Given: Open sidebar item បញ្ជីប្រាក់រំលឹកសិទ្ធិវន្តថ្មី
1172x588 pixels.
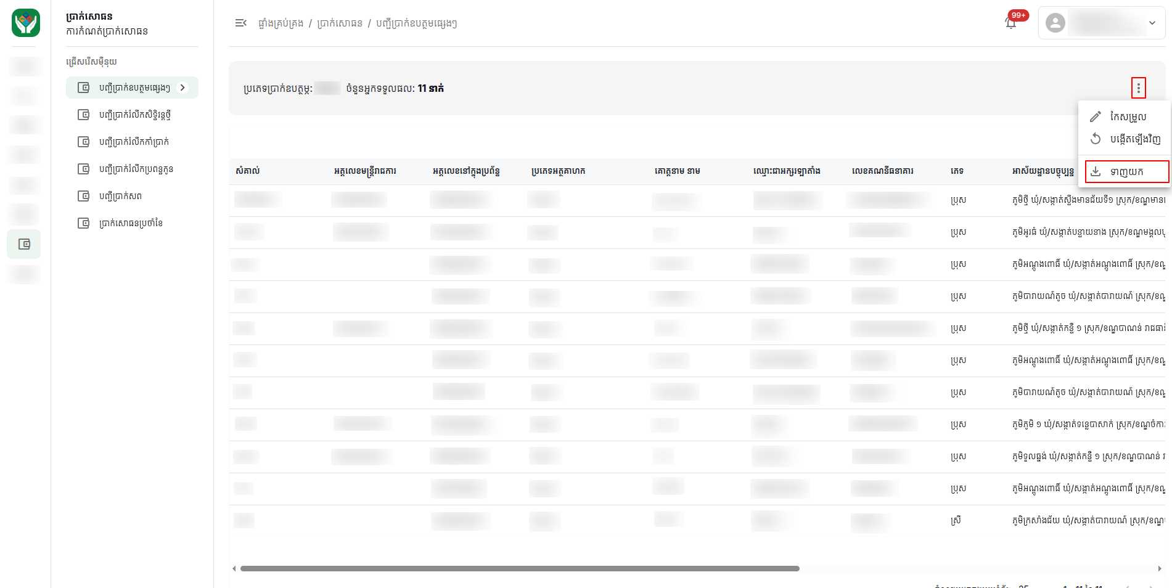Looking at the screenshot, I should [132, 115].
